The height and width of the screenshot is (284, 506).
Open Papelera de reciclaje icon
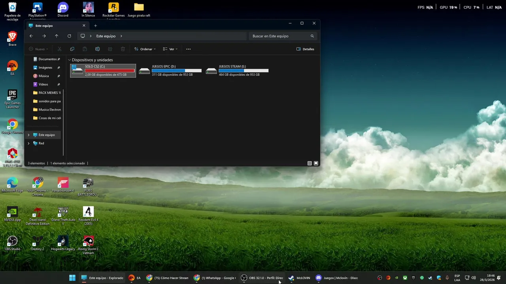click(12, 12)
